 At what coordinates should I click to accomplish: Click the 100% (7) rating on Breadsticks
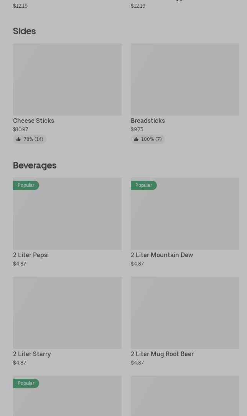pos(151,139)
